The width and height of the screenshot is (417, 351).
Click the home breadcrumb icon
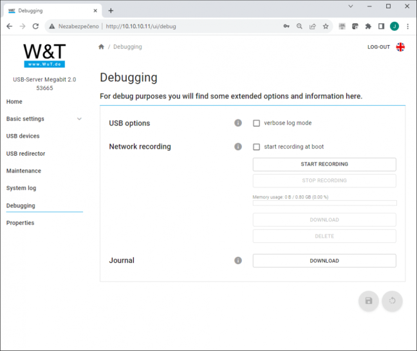(101, 47)
